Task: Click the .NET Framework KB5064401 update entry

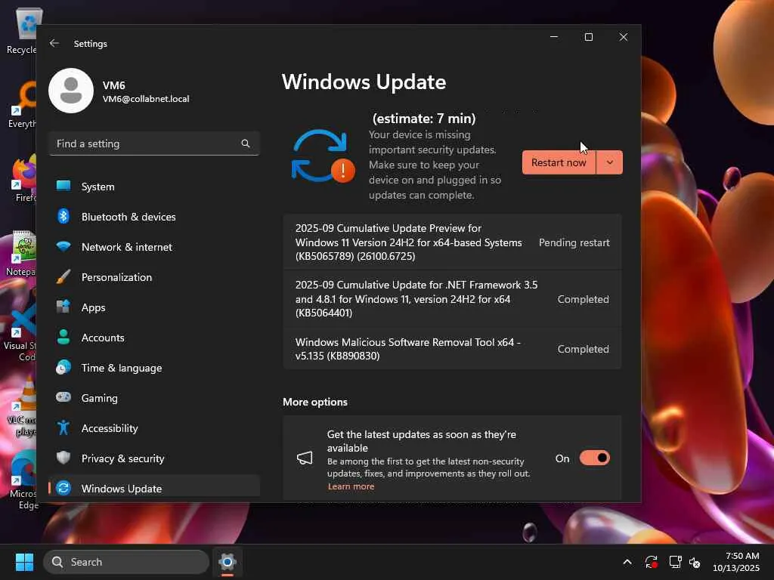Action: 452,299
